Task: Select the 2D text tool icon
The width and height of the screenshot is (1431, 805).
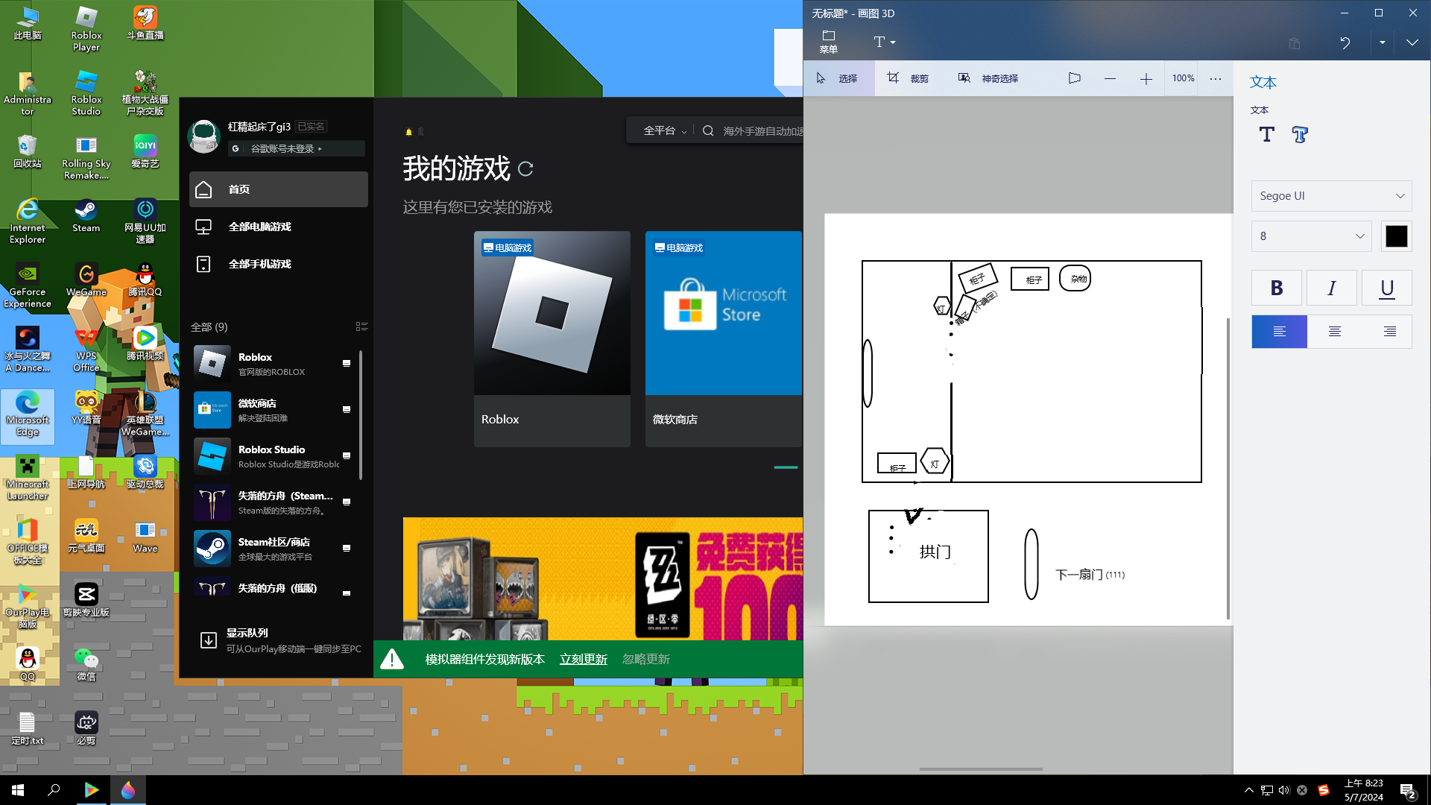Action: coord(1266,135)
